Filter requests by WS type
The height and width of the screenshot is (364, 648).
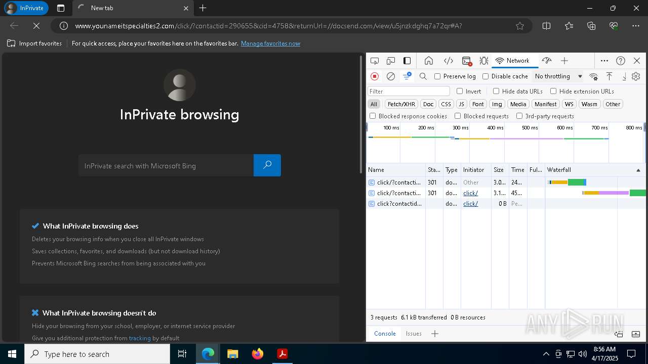569,104
